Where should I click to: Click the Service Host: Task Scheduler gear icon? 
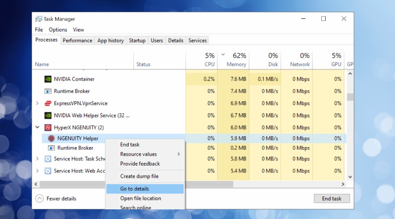pos(48,159)
